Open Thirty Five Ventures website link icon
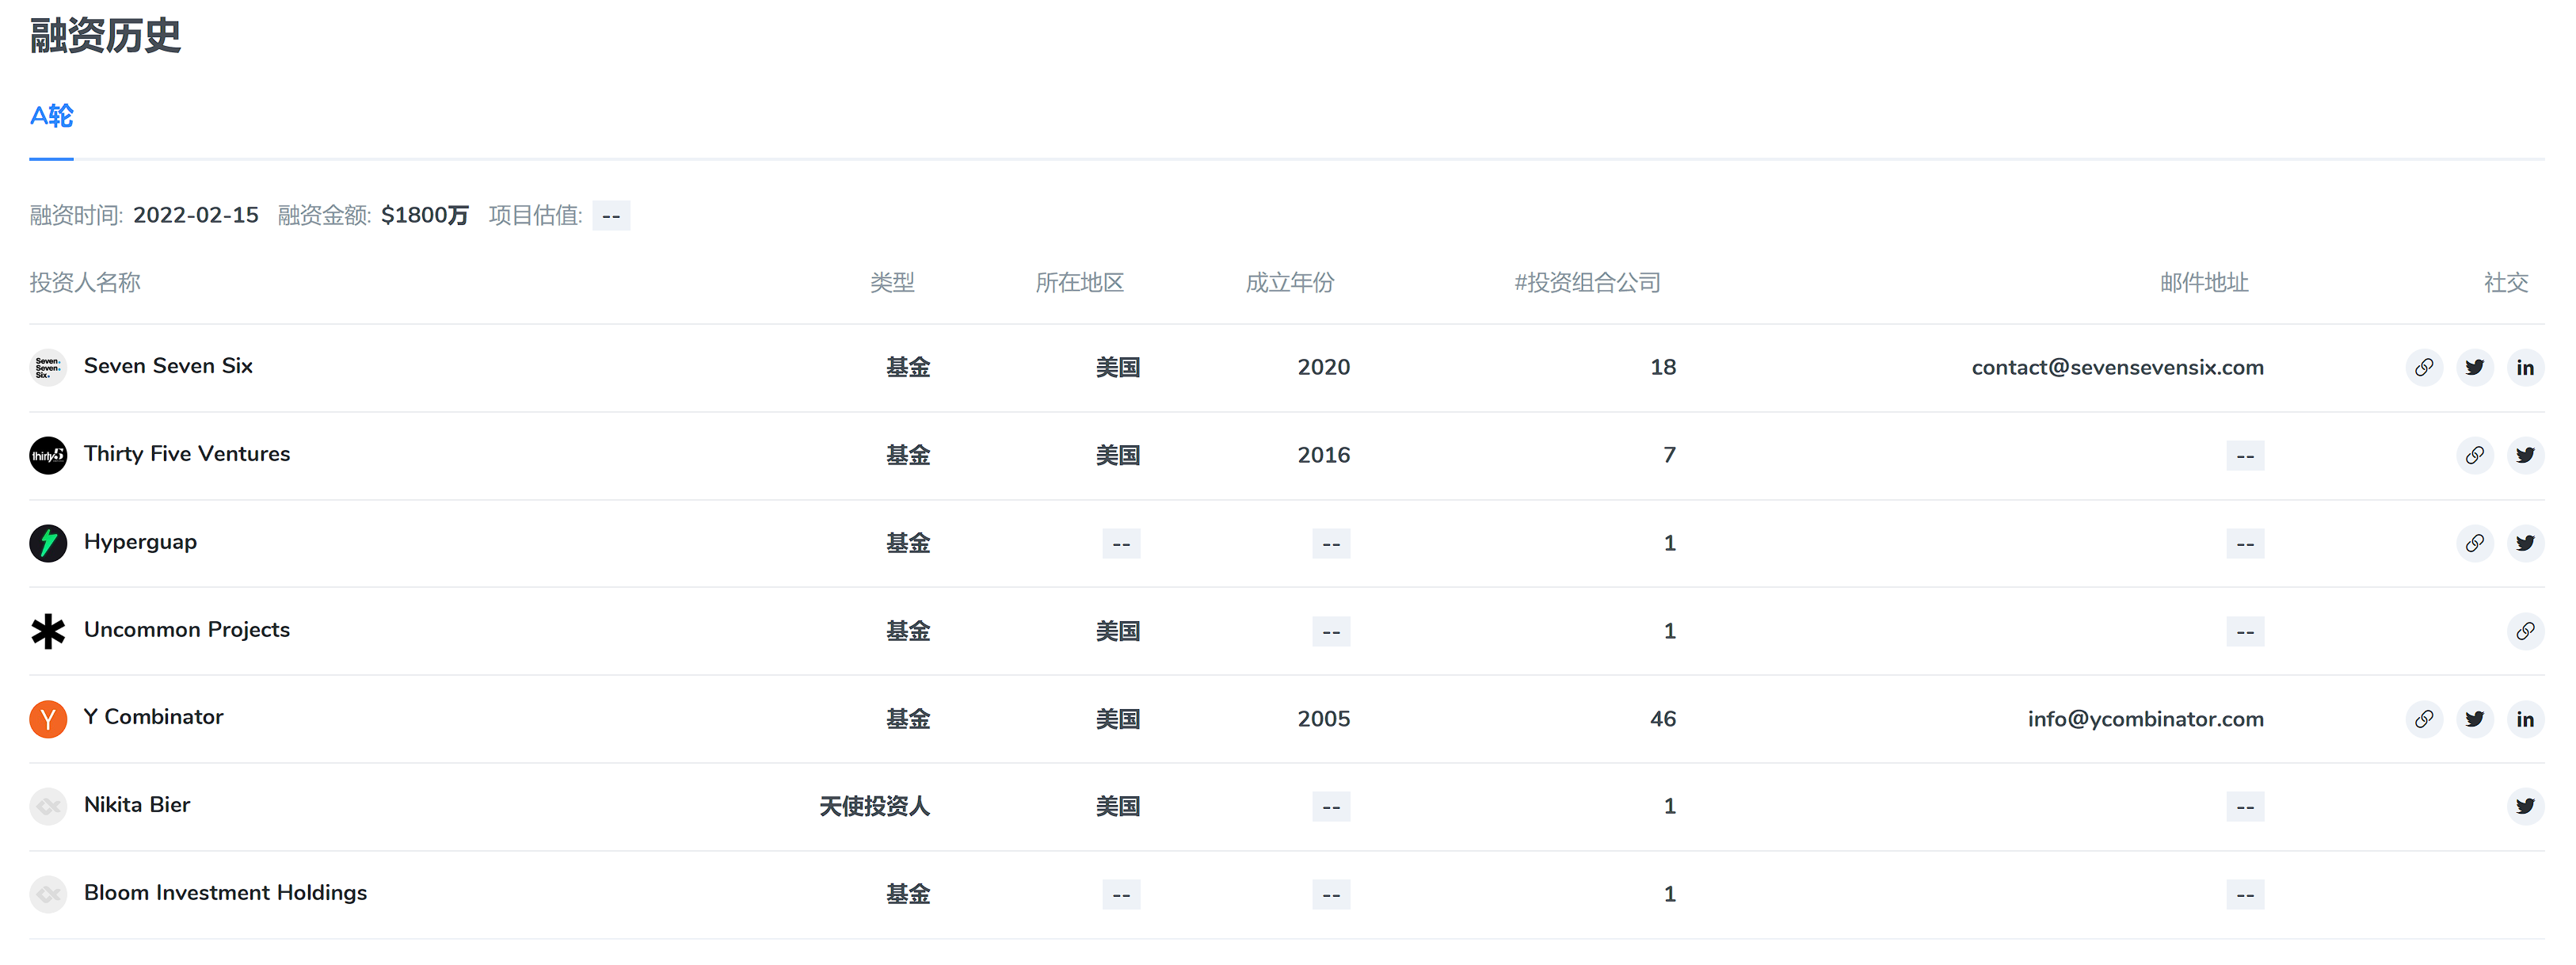Screen dimensions: 2576x965 click(x=2475, y=456)
